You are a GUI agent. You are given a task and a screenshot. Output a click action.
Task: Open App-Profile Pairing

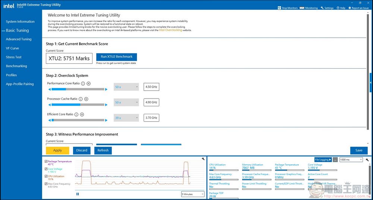[20, 84]
